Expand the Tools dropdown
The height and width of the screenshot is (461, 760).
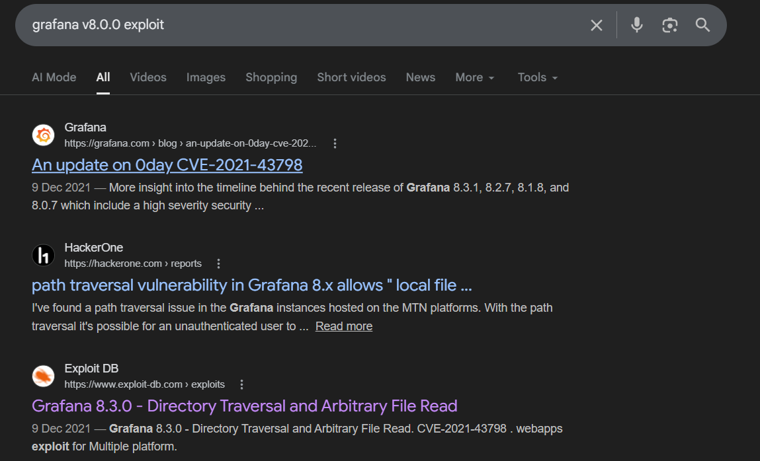[538, 77]
